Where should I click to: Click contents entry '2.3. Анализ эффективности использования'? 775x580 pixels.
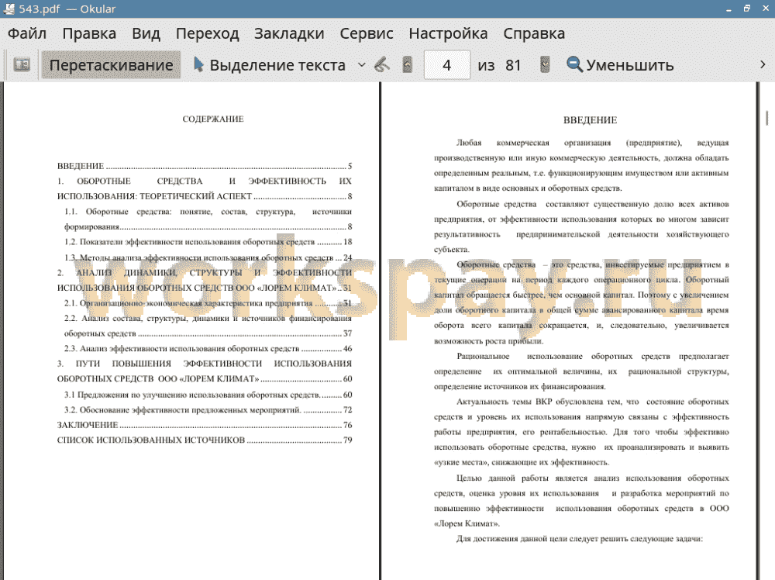208,349
